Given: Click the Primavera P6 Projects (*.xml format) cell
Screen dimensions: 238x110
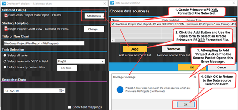Looking at the screenshot, I should (x=208, y=24).
